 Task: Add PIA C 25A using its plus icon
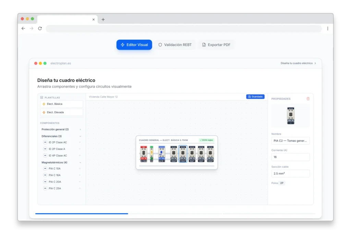[x=80, y=188]
